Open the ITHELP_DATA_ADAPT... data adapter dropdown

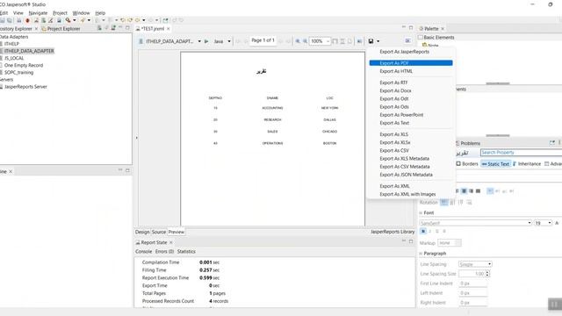click(x=199, y=41)
